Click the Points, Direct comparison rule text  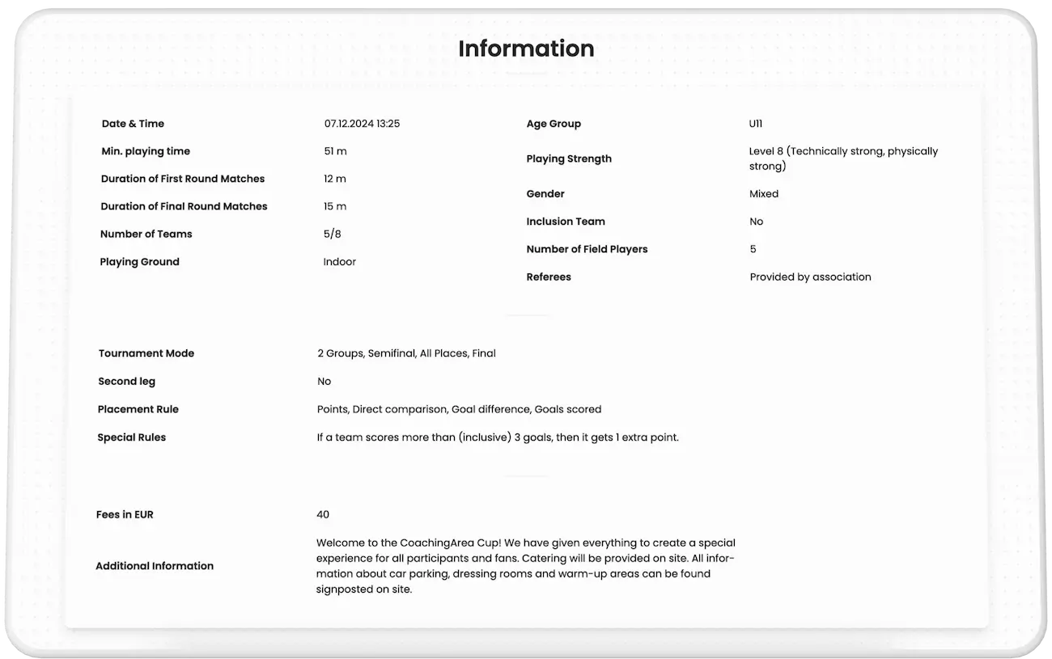point(460,409)
